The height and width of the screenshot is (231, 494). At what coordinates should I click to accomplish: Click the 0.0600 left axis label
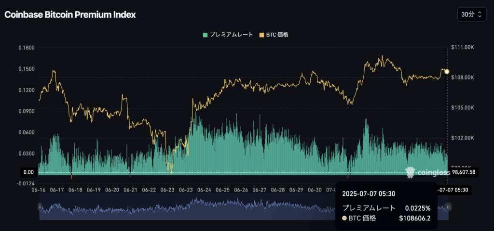[x=27, y=132]
